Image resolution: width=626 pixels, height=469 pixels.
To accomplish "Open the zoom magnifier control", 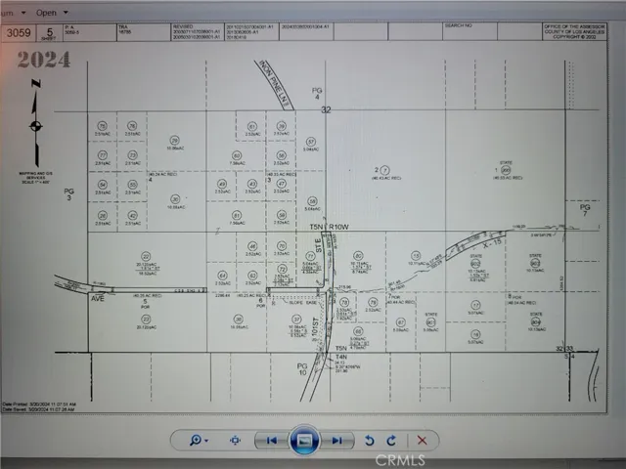I will 200,441.
